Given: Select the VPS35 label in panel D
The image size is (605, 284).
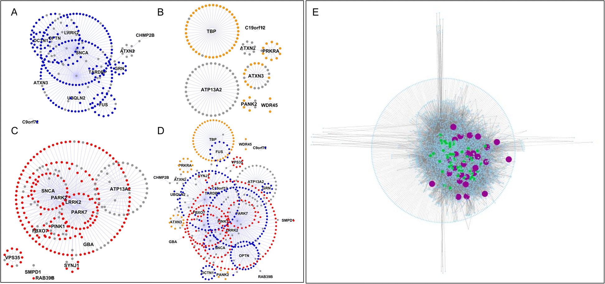Looking at the screenshot, I should coord(237,163).
